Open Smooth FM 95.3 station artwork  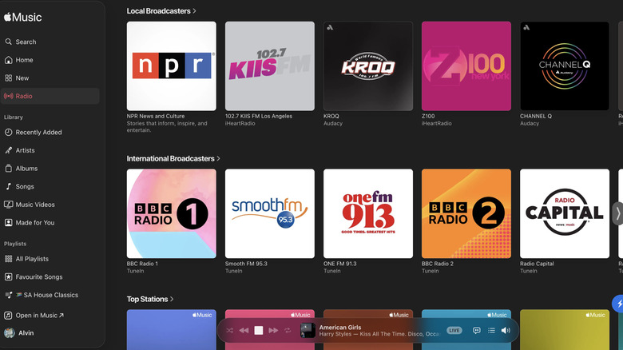[270, 213]
